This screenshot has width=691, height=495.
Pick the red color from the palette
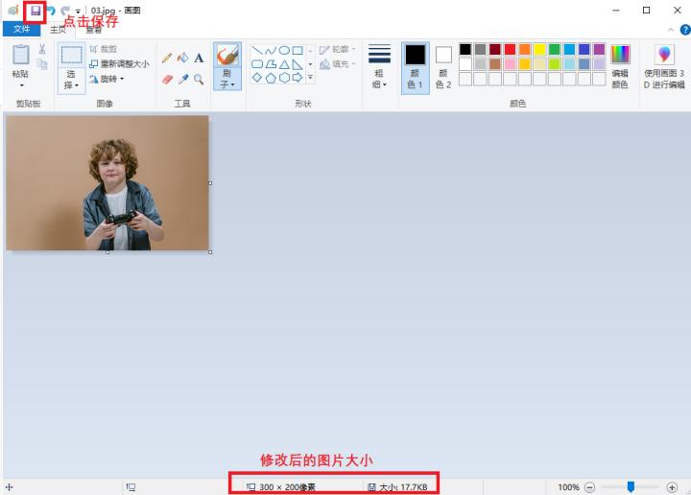click(x=510, y=49)
